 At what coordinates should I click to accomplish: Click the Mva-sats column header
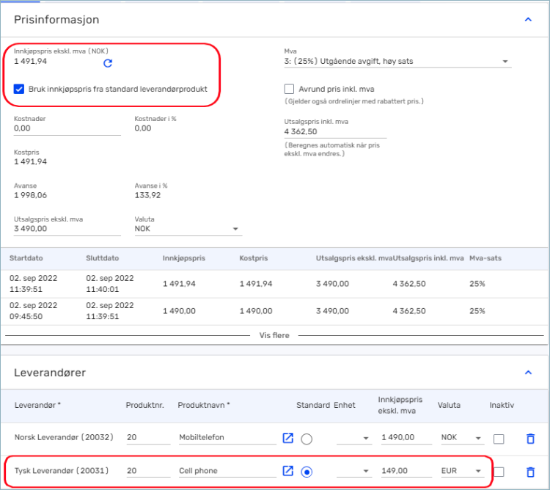pos(485,258)
